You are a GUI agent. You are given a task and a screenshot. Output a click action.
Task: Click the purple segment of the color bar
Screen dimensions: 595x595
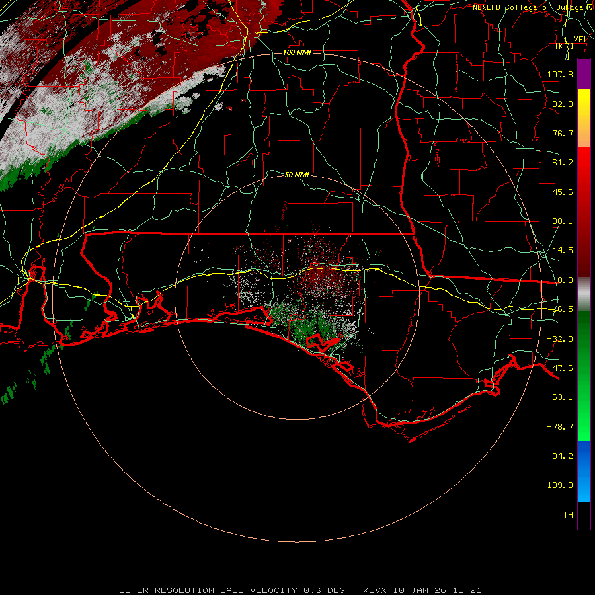[584, 73]
